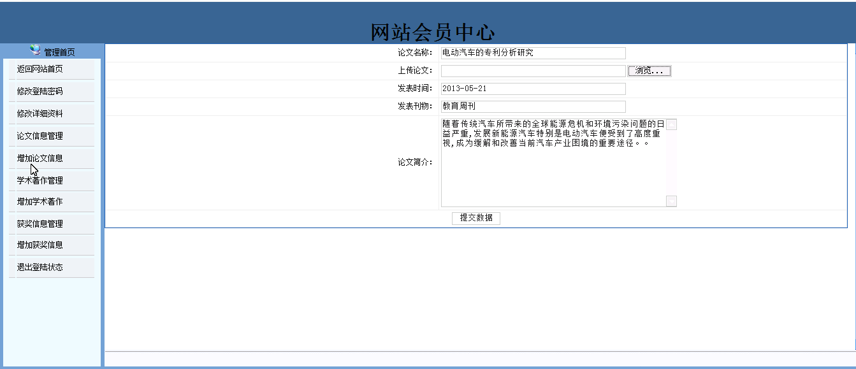Click the 网站会员中心 page title
The width and height of the screenshot is (856, 369).
click(432, 33)
